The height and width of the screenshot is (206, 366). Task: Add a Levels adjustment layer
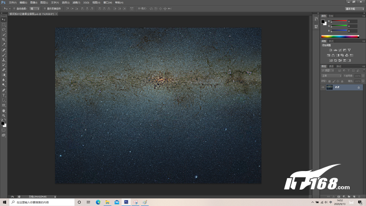(x=335, y=50)
